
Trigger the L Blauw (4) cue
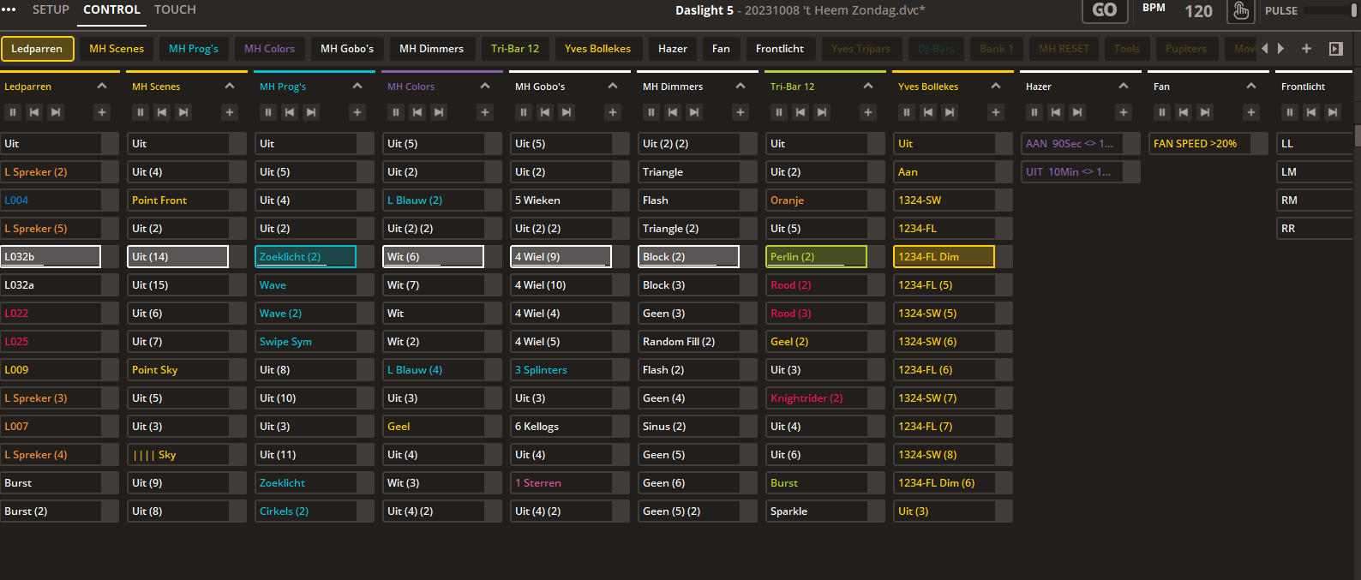click(x=433, y=370)
